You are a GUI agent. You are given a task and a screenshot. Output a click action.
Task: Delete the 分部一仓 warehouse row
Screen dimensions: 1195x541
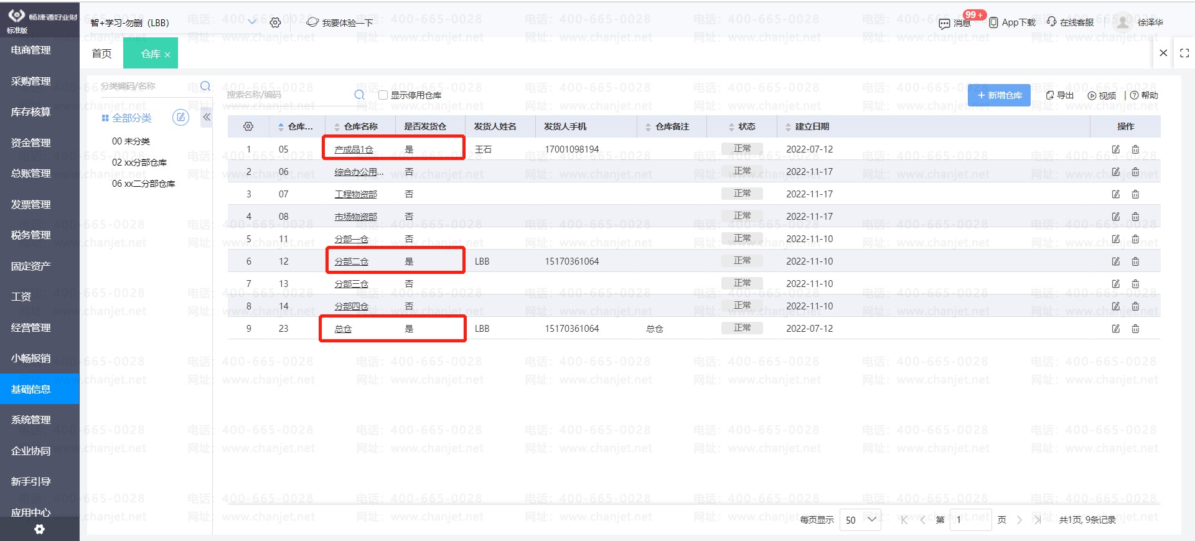click(x=1135, y=239)
